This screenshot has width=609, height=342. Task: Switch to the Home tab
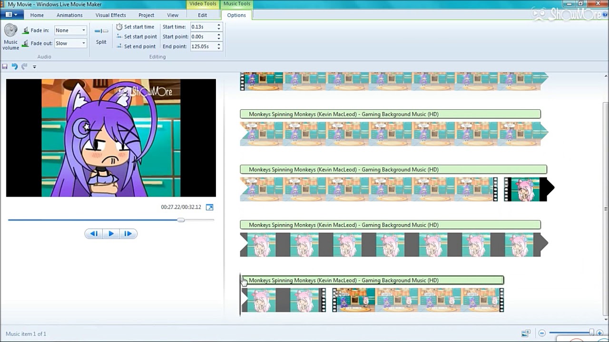(x=37, y=15)
